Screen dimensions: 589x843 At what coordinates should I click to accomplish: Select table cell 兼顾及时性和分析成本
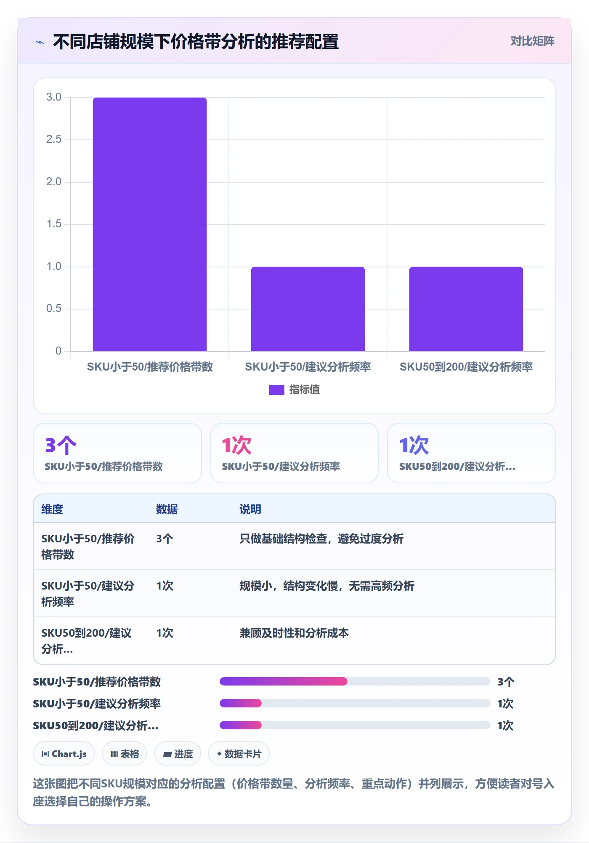point(294,633)
